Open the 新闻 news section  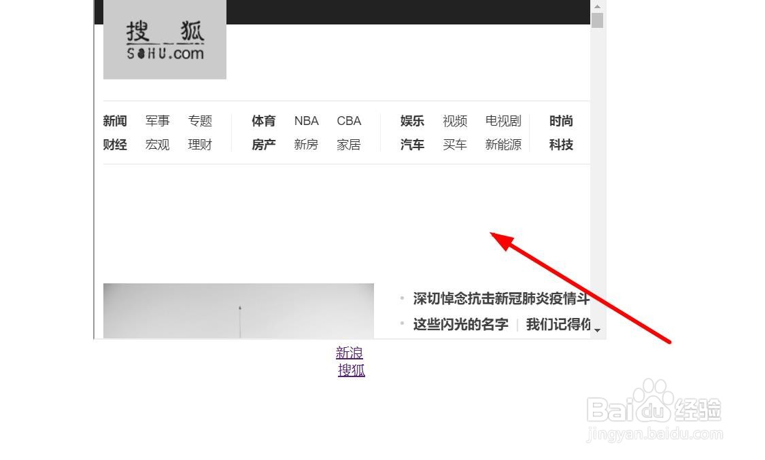click(x=115, y=121)
